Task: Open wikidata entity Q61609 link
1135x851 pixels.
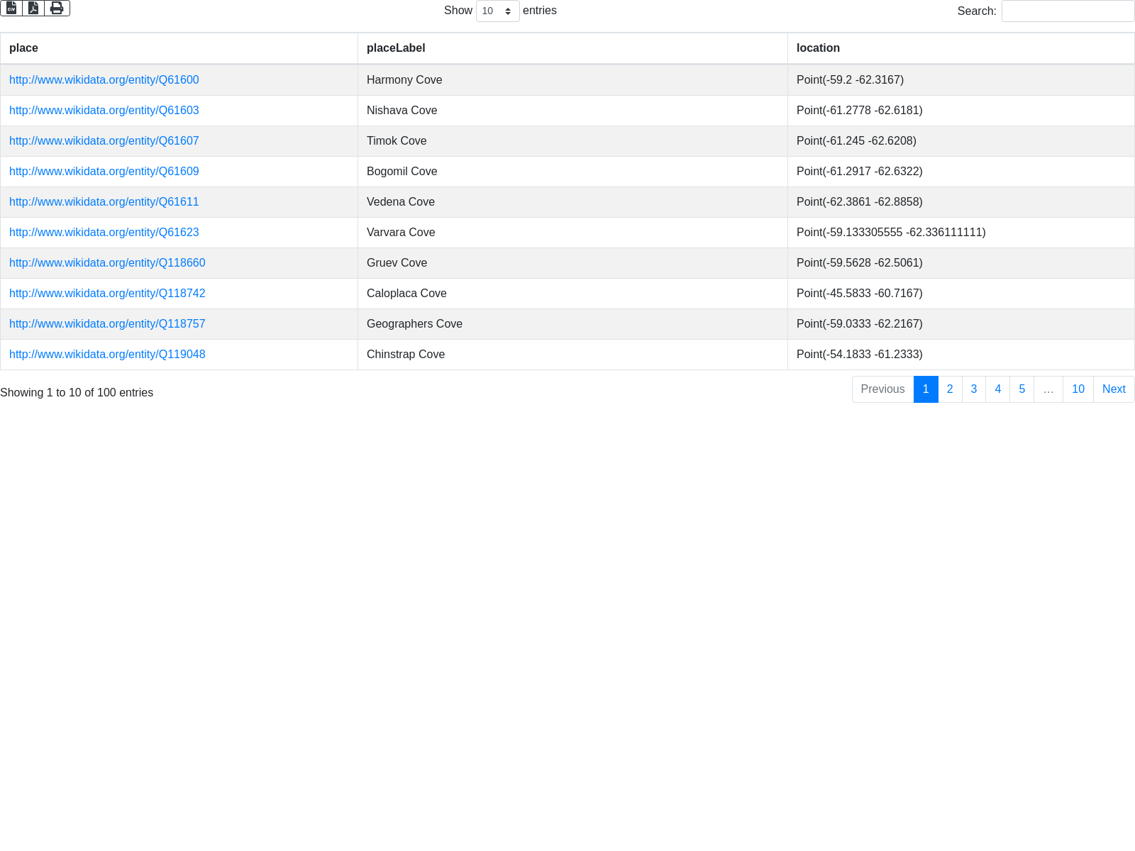Action: 104,172
